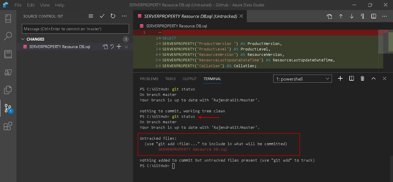Open the Extensions view in activity bar
Viewport: 393px width, 182px height.
click(8, 126)
